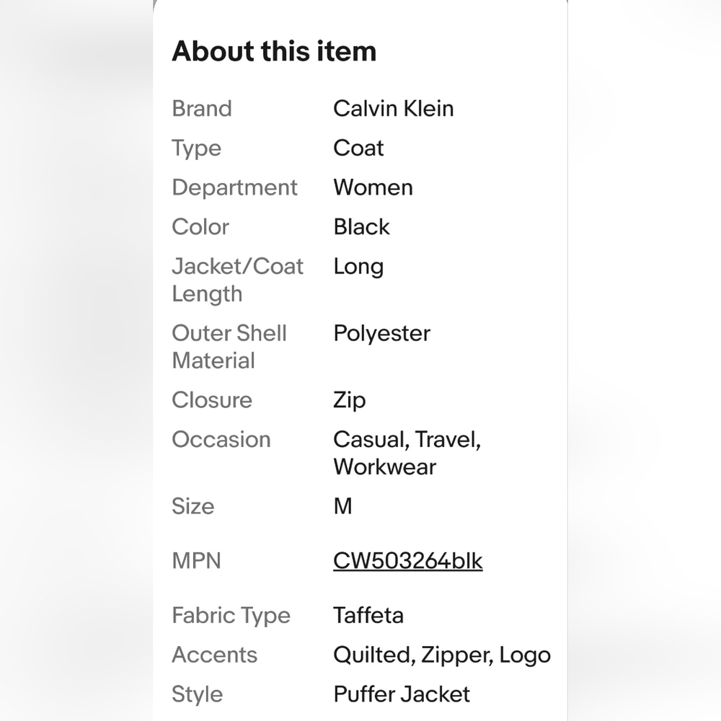
Task: Select the Coat type value
Action: [x=358, y=148]
